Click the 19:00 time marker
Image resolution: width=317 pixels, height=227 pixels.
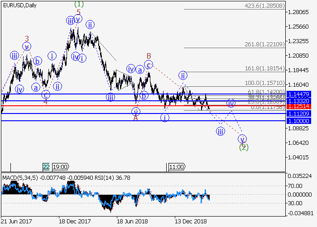click(x=60, y=167)
